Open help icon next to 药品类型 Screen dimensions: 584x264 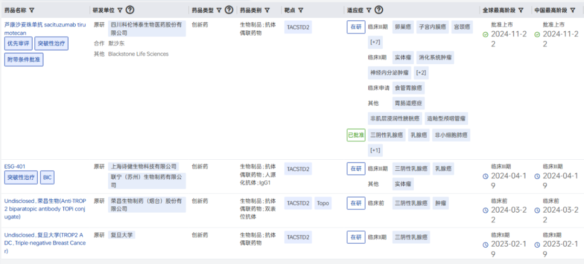coord(229,10)
